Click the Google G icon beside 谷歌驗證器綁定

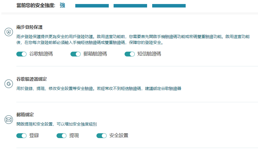coord(9,84)
